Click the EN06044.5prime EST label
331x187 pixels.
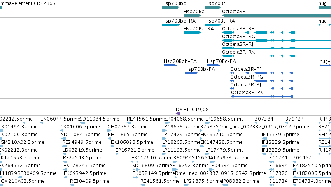click(x=60, y=119)
